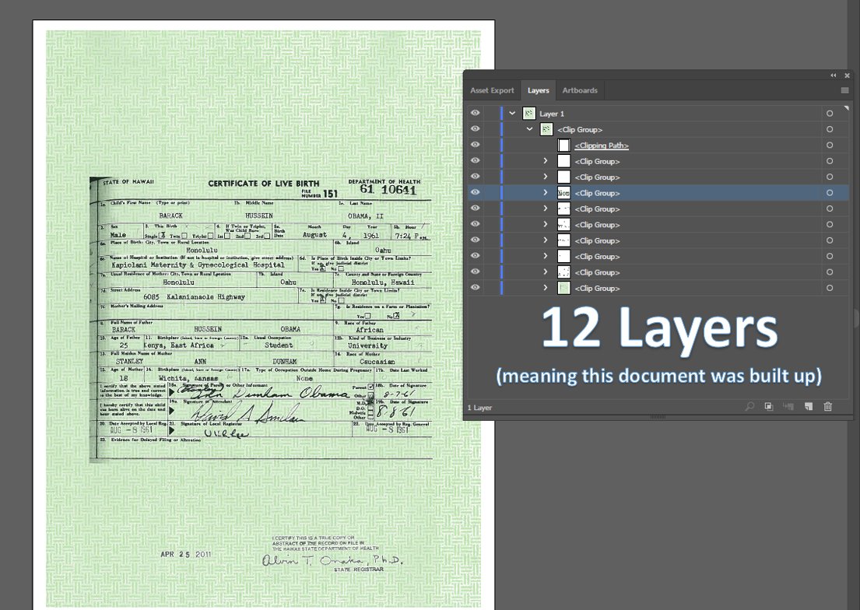This screenshot has height=610, width=860.
Task: Click the '1 Layer' status text
Action: click(480, 408)
